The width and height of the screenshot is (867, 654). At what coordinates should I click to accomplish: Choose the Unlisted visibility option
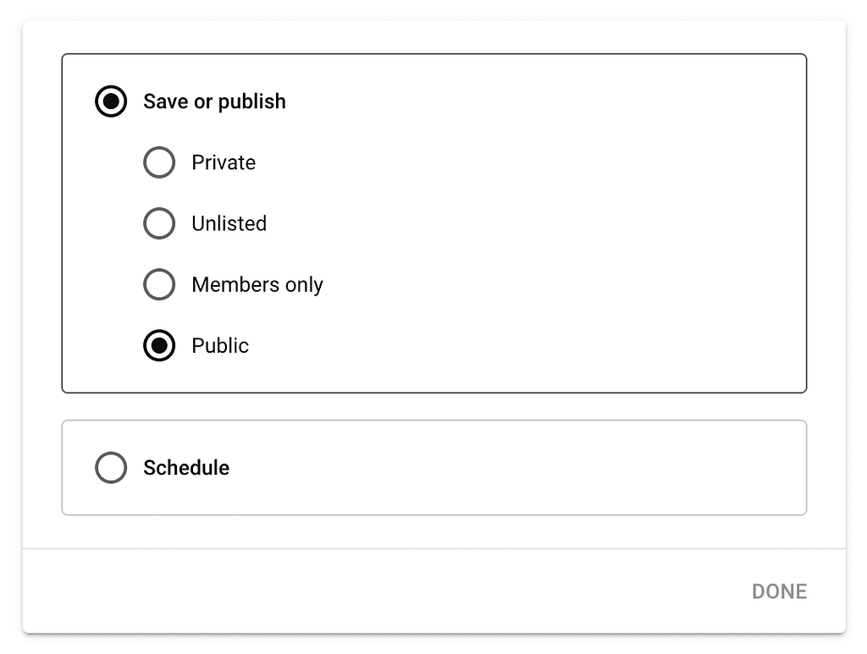159,223
